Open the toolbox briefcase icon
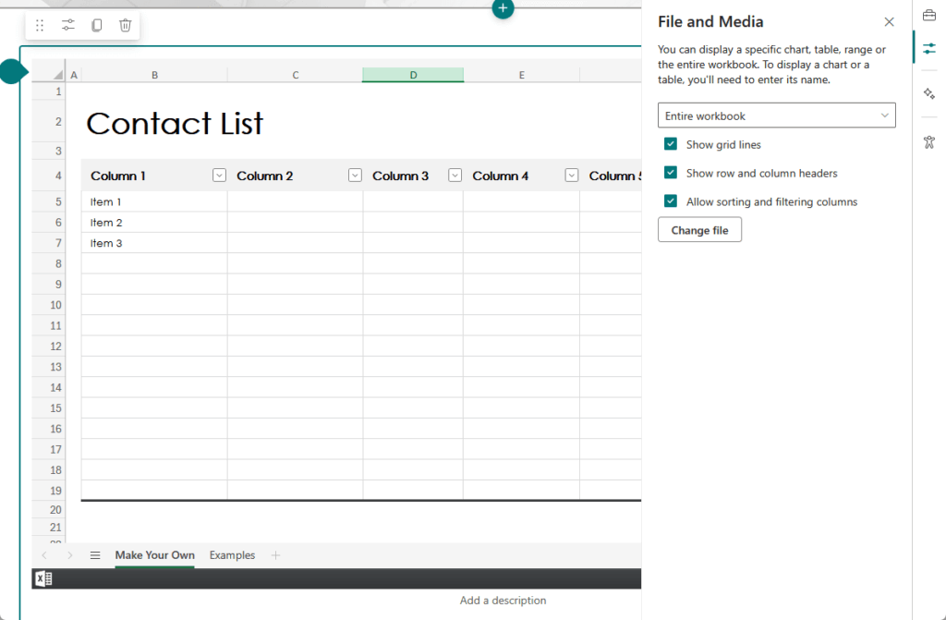This screenshot has width=946, height=620. pyautogui.click(x=929, y=15)
